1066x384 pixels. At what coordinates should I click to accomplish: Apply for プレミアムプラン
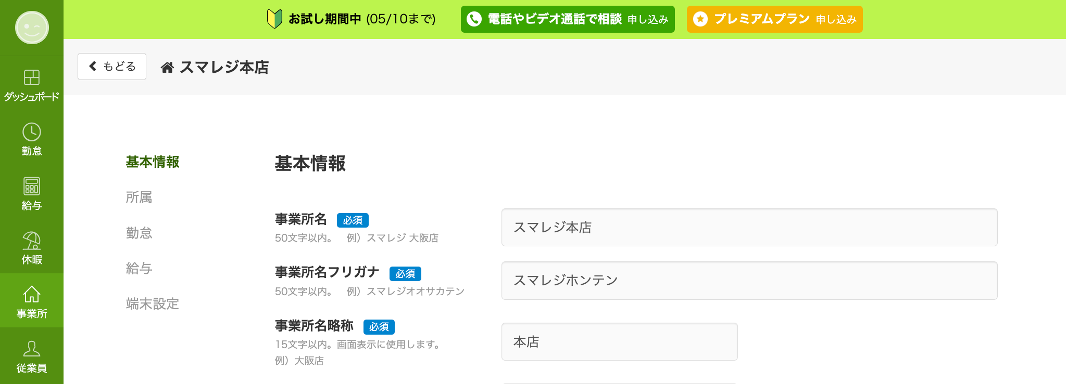[774, 19]
